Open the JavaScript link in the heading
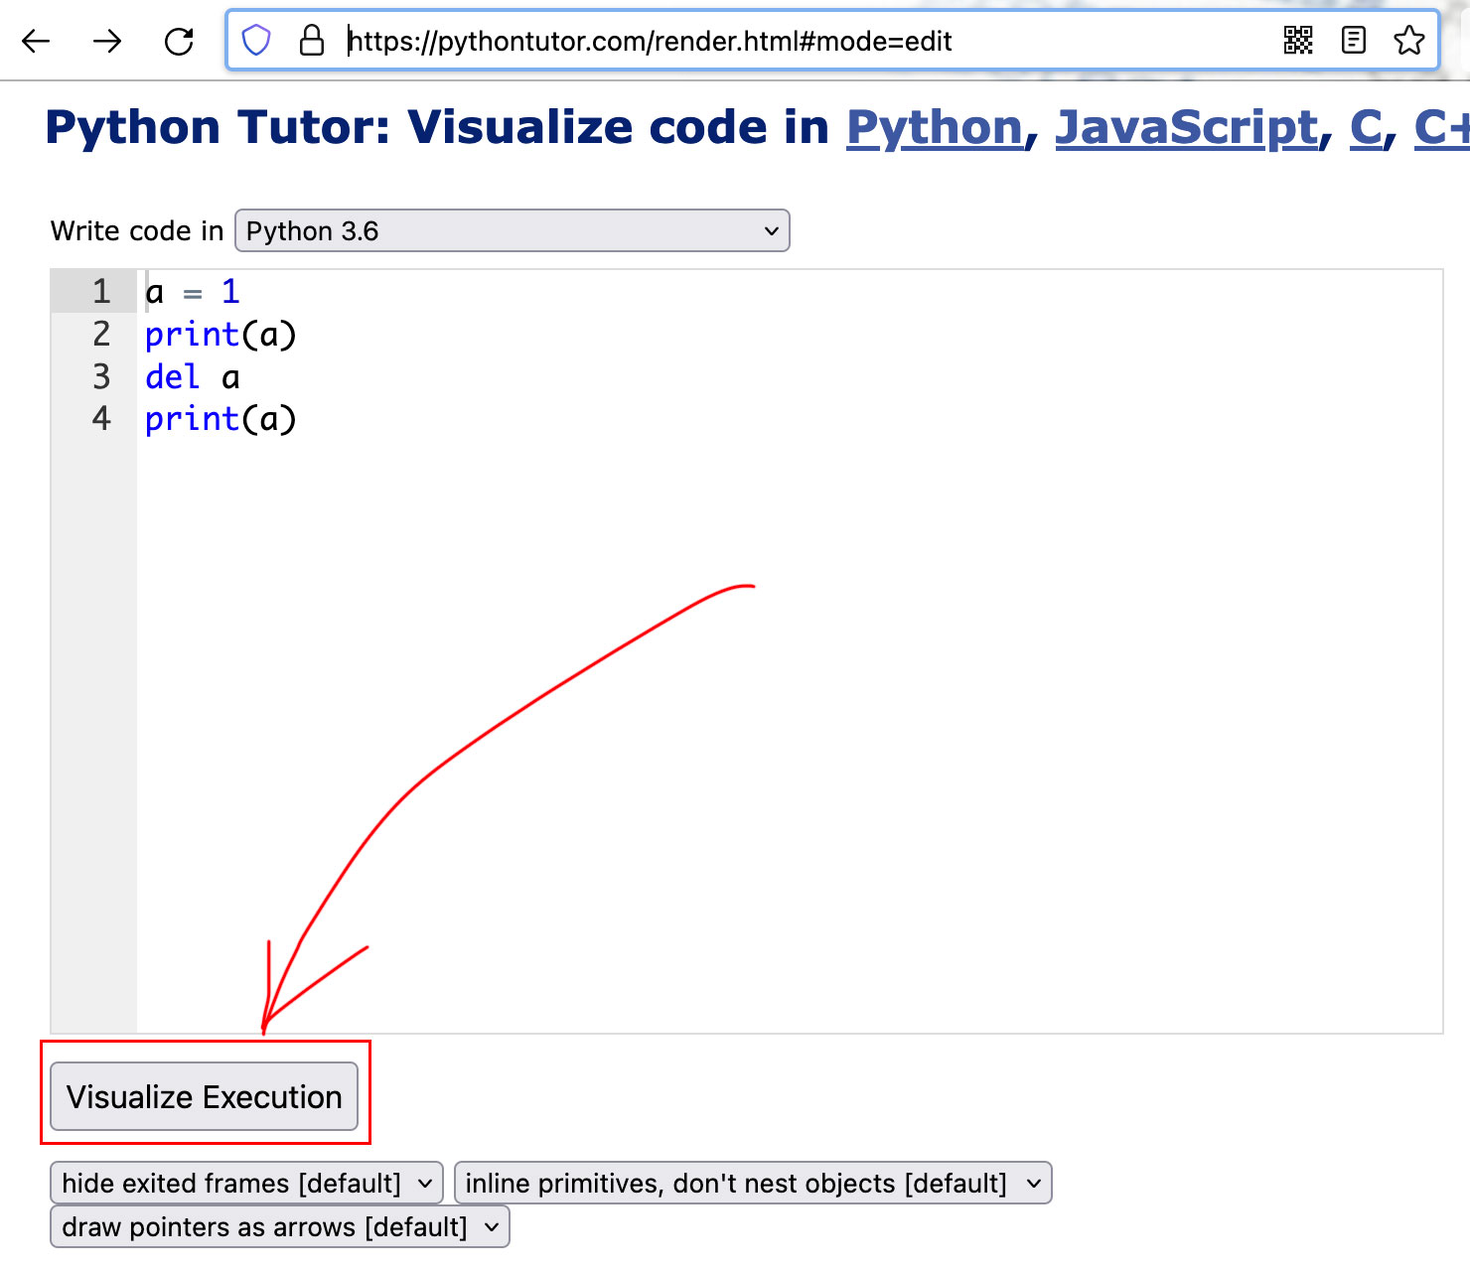This screenshot has width=1470, height=1271. tap(1187, 128)
